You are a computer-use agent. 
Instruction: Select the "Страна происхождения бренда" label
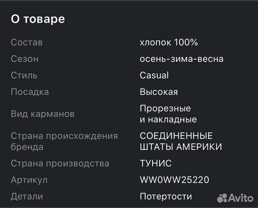pyautogui.click(x=64, y=141)
